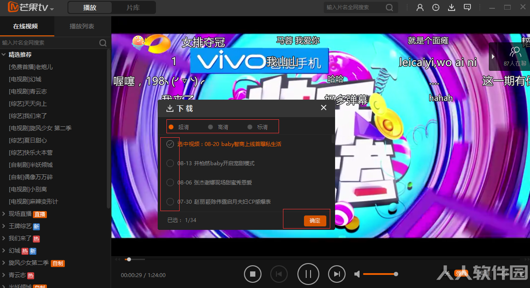Expand the 旋风少女第二季 category
Image resolution: width=530 pixels, height=288 pixels.
click(4, 263)
